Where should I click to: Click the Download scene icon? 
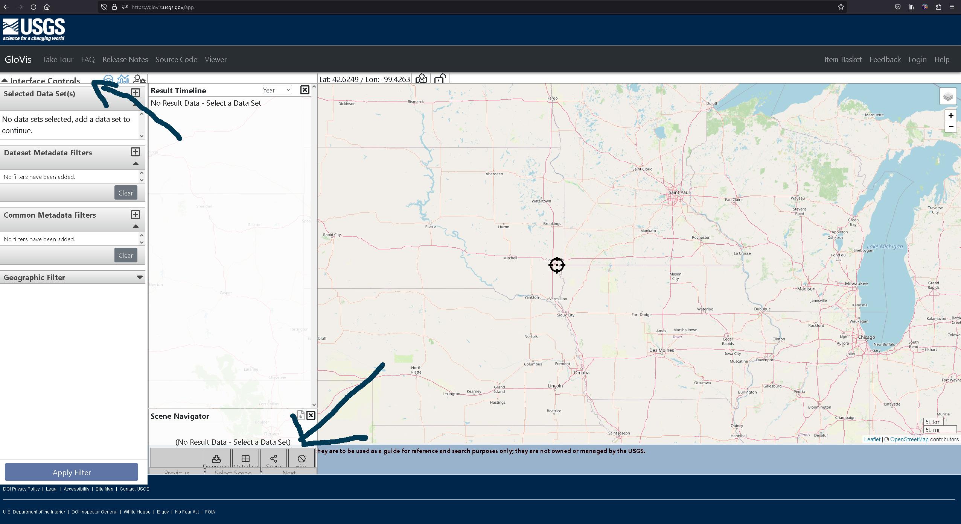pos(216,459)
